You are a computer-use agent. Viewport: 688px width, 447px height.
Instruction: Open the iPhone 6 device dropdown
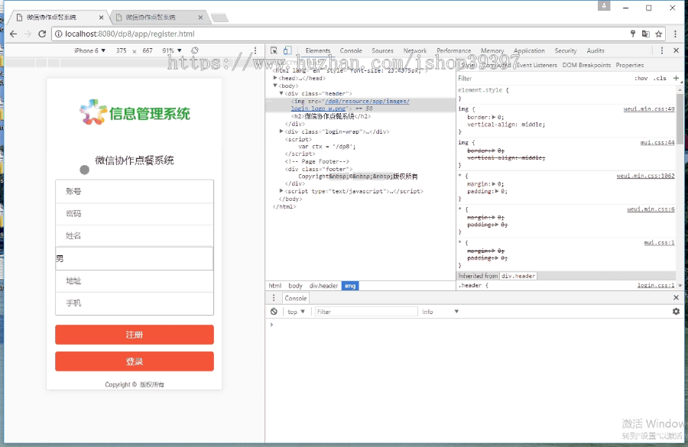[x=90, y=50]
